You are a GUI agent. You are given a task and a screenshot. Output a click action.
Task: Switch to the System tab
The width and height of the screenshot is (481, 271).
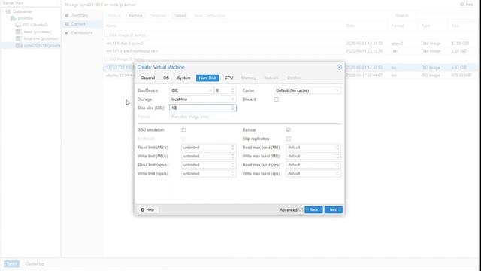tap(183, 78)
